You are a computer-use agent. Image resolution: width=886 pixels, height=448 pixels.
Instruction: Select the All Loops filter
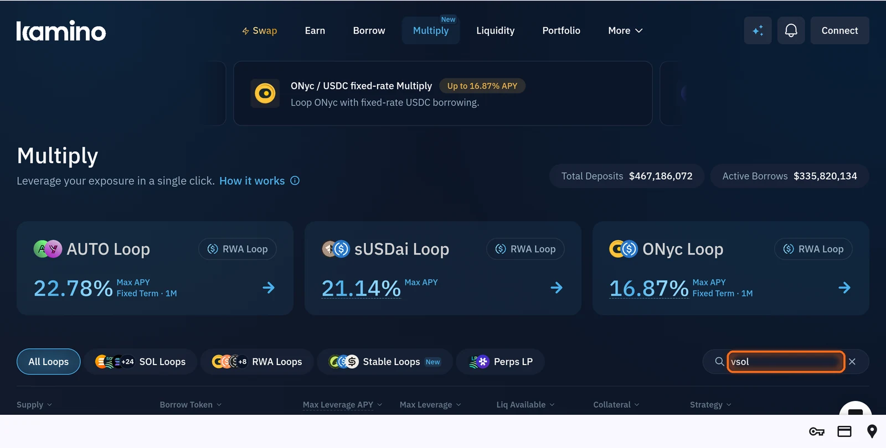pyautogui.click(x=49, y=362)
